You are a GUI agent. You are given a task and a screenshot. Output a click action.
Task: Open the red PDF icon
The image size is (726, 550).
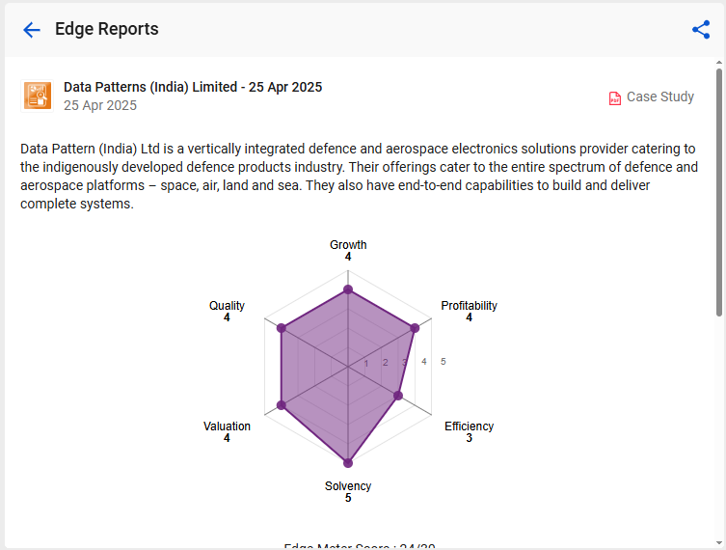pos(614,98)
